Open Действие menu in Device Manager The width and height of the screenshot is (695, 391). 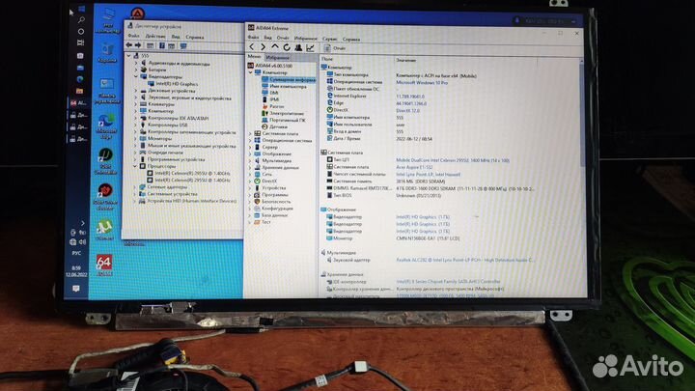point(155,37)
